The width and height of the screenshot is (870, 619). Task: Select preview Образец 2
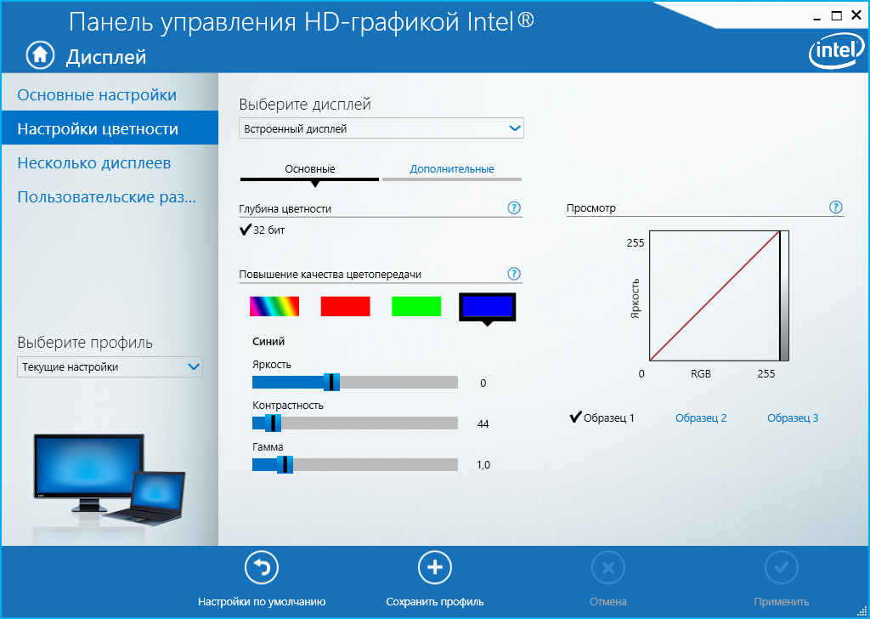[x=701, y=418]
